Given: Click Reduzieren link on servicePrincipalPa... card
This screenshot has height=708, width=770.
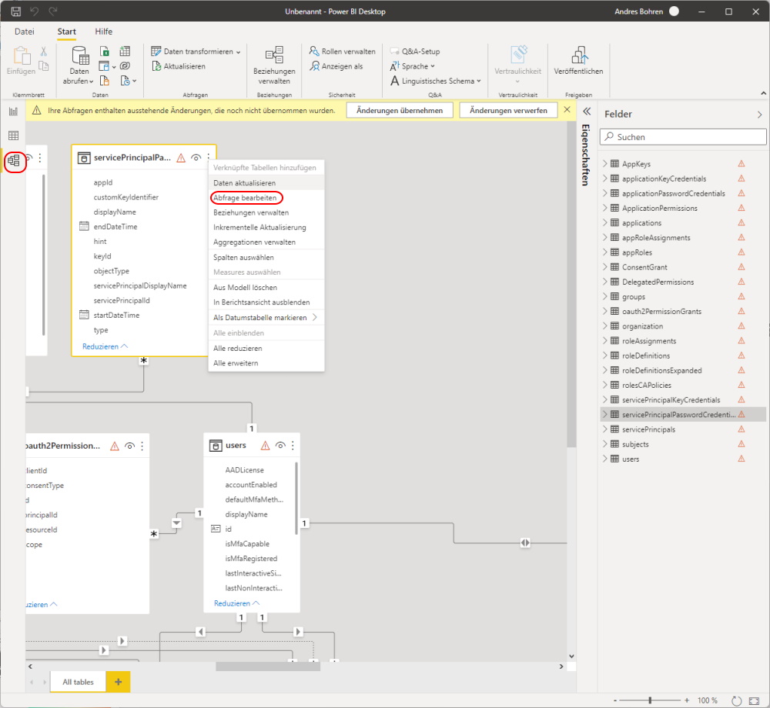Looking at the screenshot, I should click(x=105, y=346).
